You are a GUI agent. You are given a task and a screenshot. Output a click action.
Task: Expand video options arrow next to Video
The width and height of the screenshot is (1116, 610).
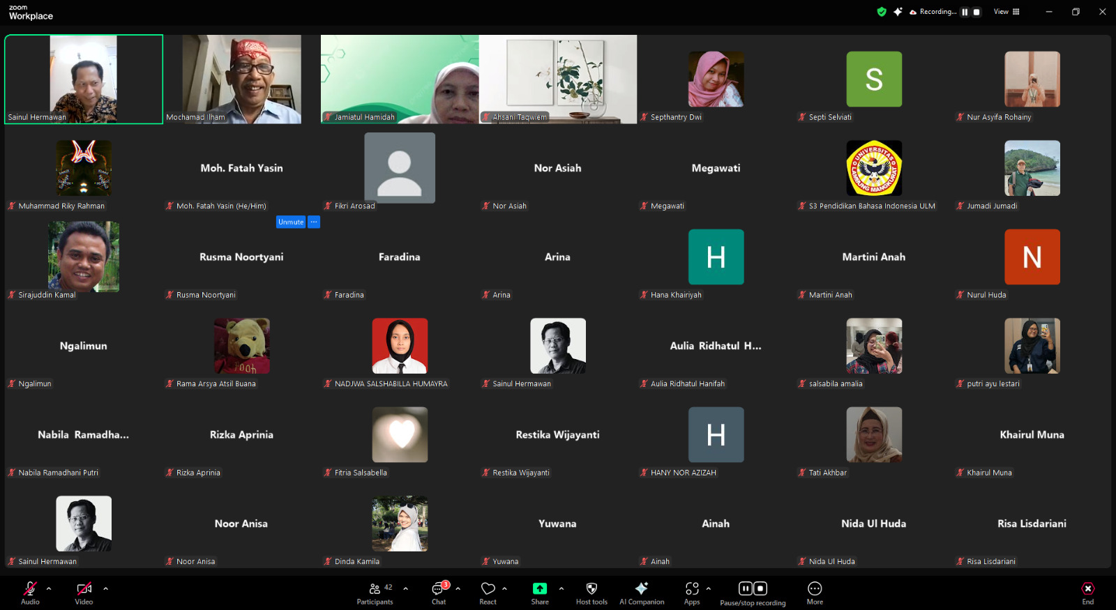click(105, 588)
